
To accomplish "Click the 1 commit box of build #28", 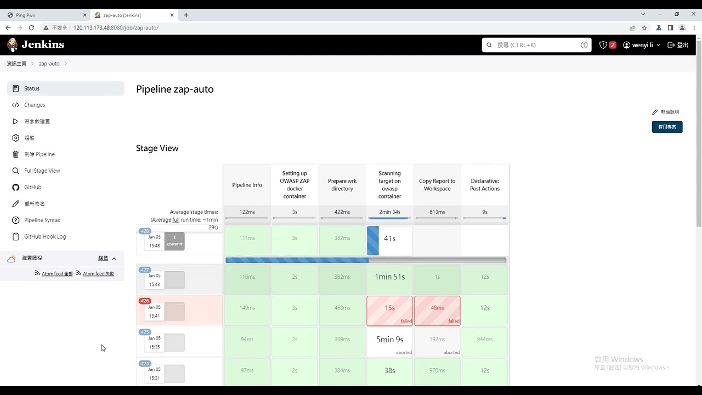I will (x=174, y=241).
